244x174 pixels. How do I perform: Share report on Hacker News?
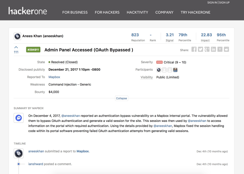(220, 50)
